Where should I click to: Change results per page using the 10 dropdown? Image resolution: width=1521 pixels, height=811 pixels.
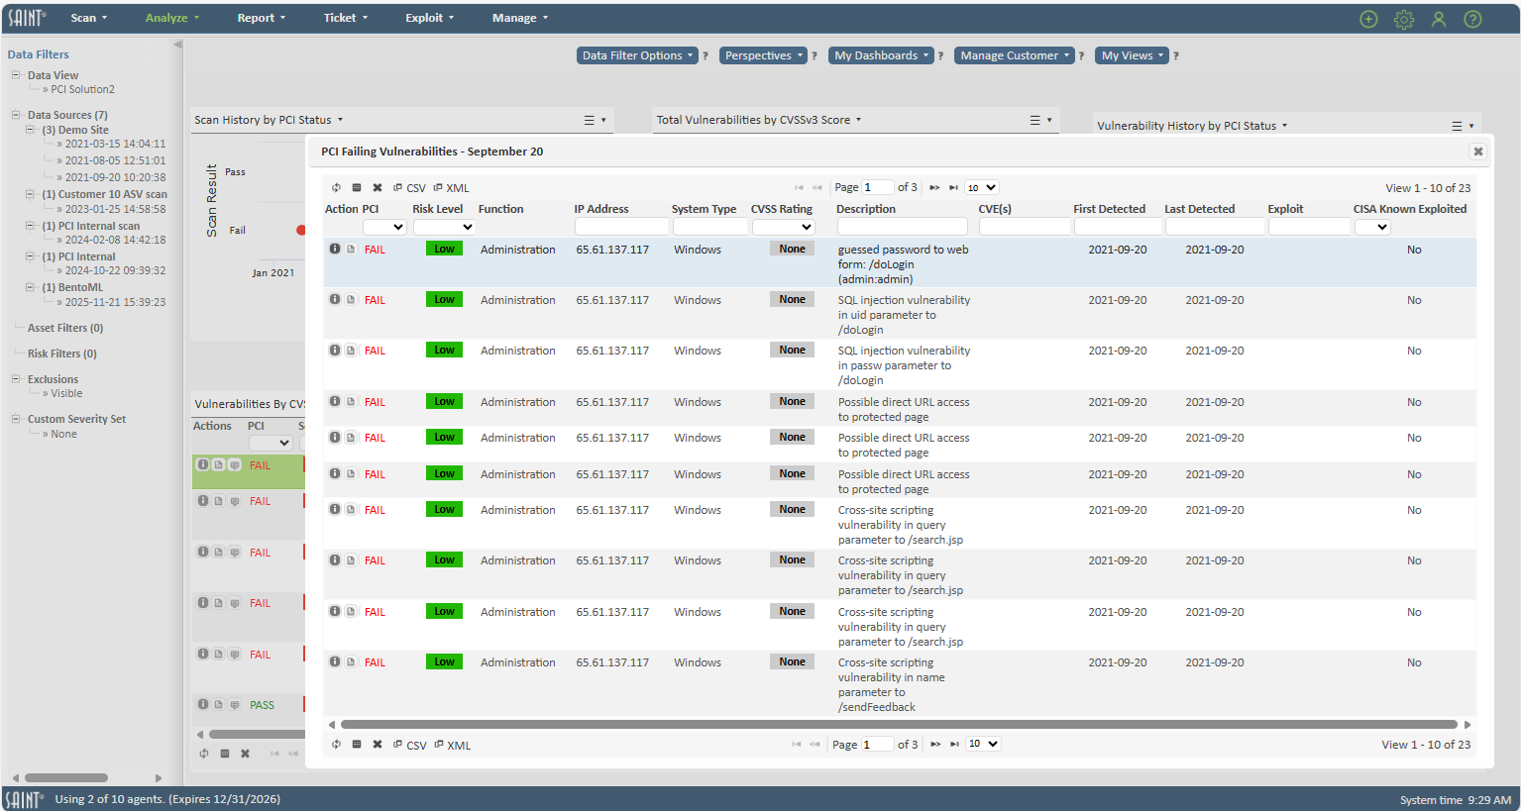point(981,187)
